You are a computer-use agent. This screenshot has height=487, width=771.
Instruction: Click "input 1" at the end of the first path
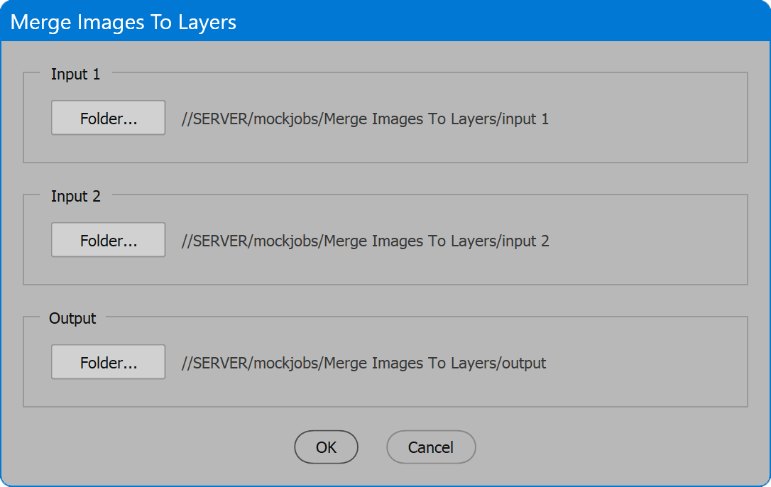tap(526, 119)
